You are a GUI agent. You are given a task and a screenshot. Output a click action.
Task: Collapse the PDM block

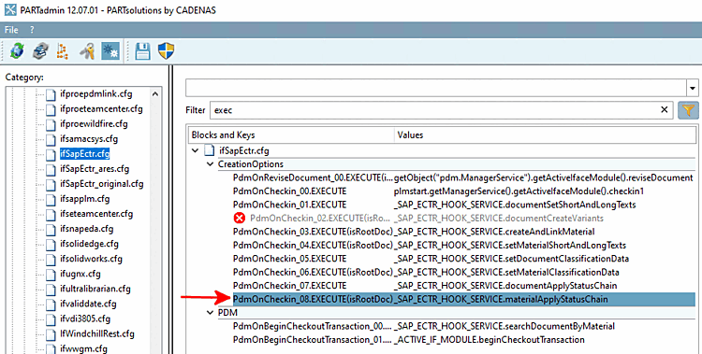click(210, 312)
